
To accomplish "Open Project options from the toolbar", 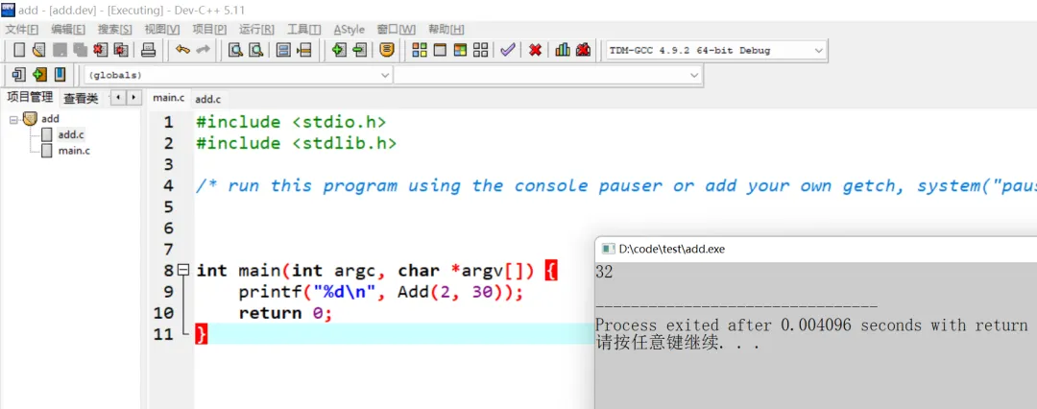I will point(388,50).
